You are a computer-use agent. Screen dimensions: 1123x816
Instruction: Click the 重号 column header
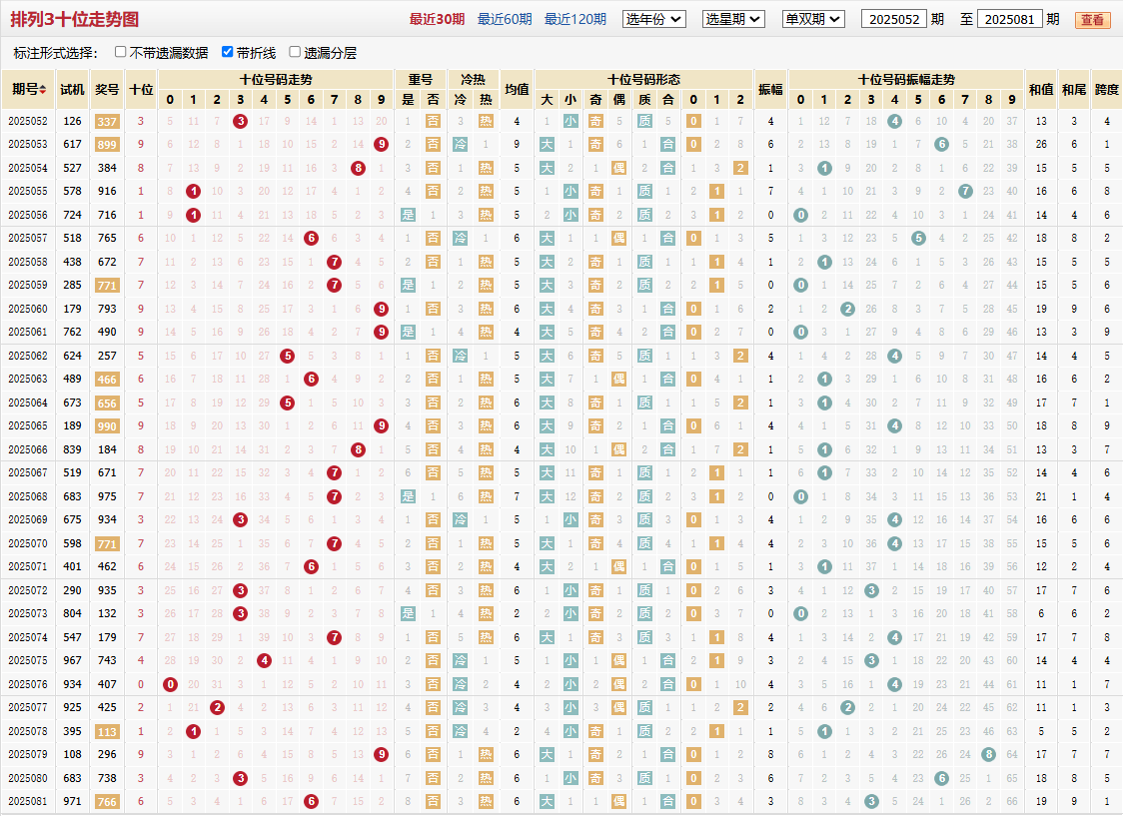point(421,80)
